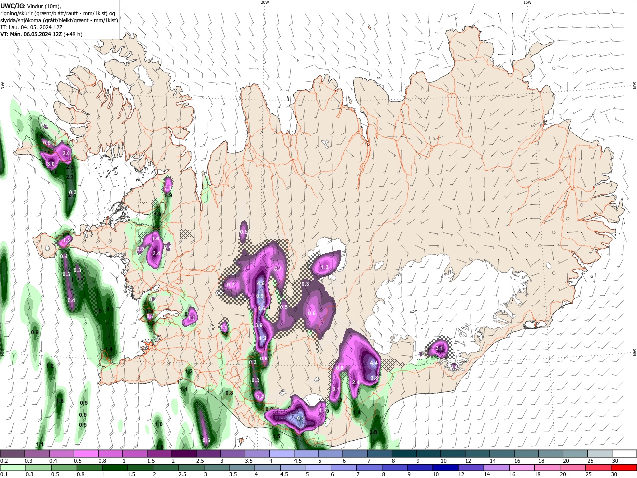The height and width of the screenshot is (478, 637).
Task: Click the '20W' longitude label at the top
Action: (265, 2)
